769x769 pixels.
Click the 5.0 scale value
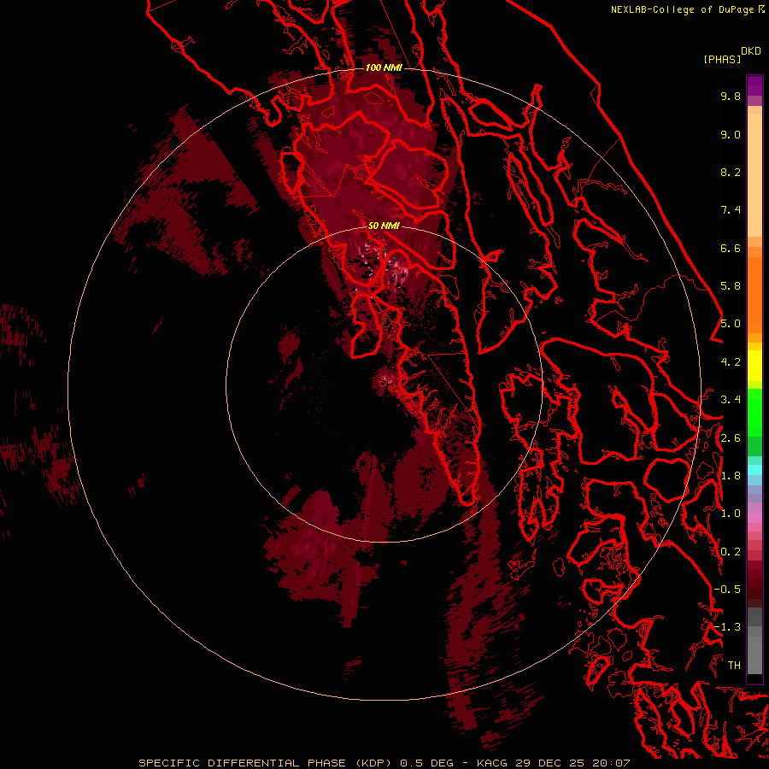[x=731, y=324]
